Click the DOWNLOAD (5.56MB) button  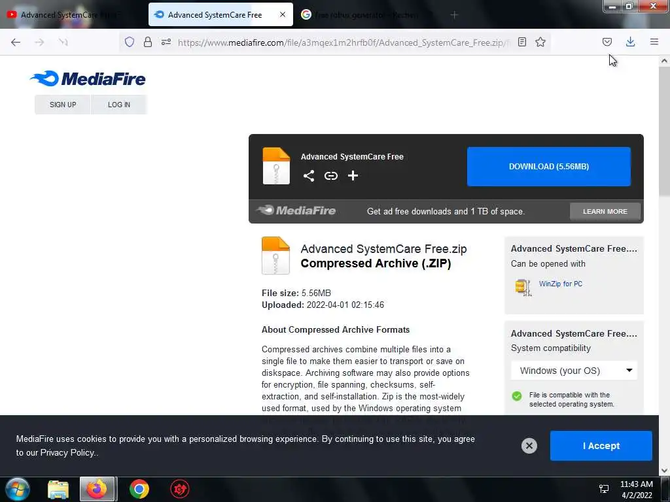(549, 167)
